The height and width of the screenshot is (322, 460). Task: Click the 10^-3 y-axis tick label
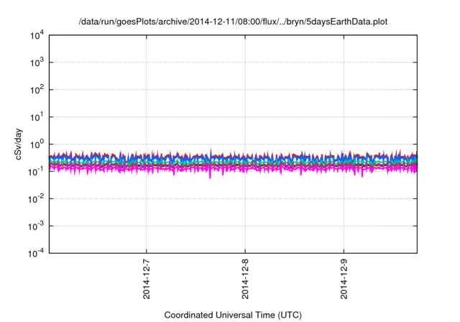(36, 226)
